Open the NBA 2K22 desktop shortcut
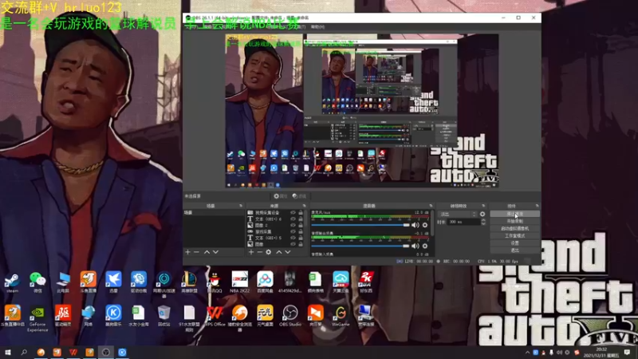The width and height of the screenshot is (638, 359). pos(240,282)
